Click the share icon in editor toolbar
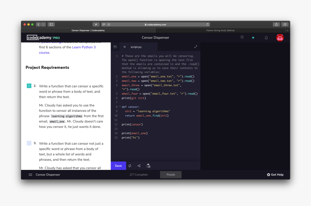This screenshot has height=206, width=311. point(139,166)
